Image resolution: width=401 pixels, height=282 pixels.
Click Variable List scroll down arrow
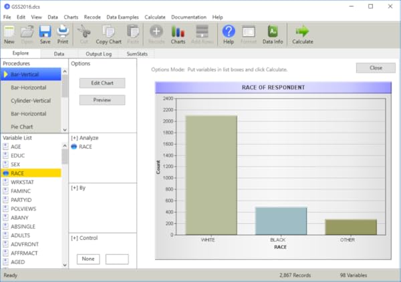coord(65,265)
